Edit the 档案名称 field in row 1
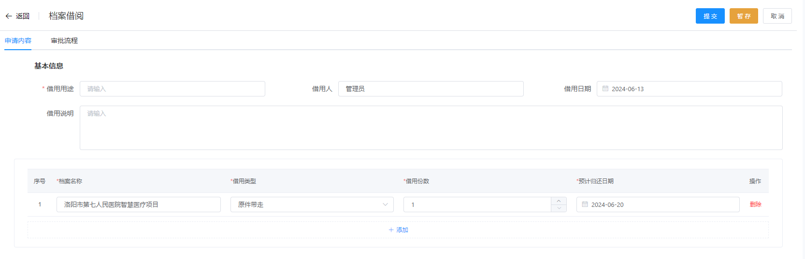This screenshot has height=259, width=805. 138,204
